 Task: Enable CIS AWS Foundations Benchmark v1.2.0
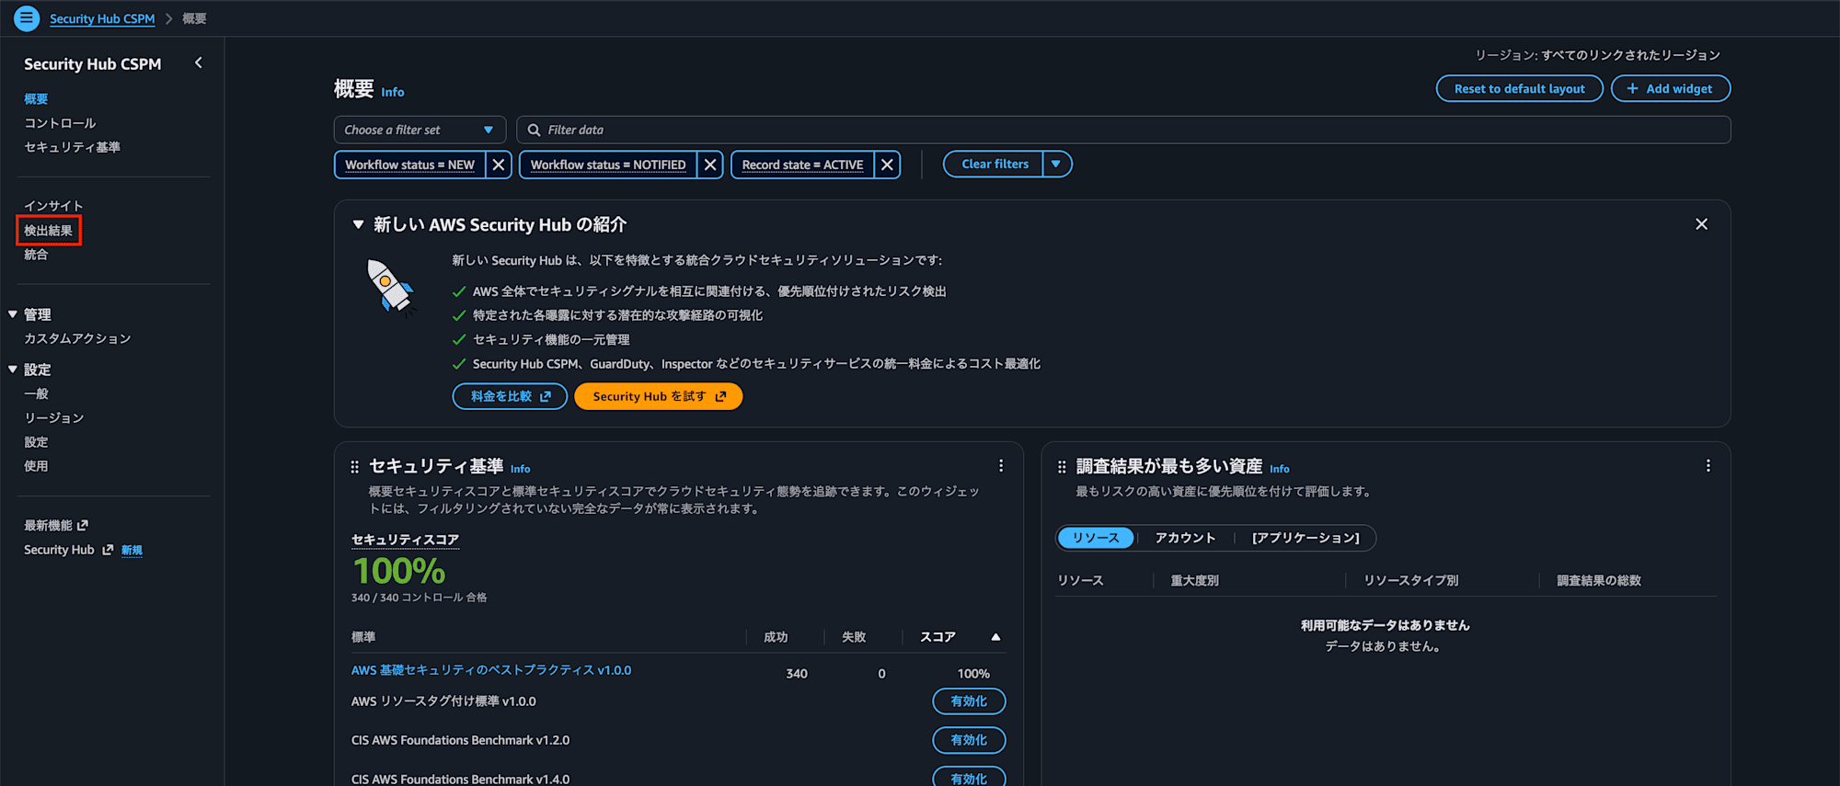pyautogui.click(x=969, y=740)
